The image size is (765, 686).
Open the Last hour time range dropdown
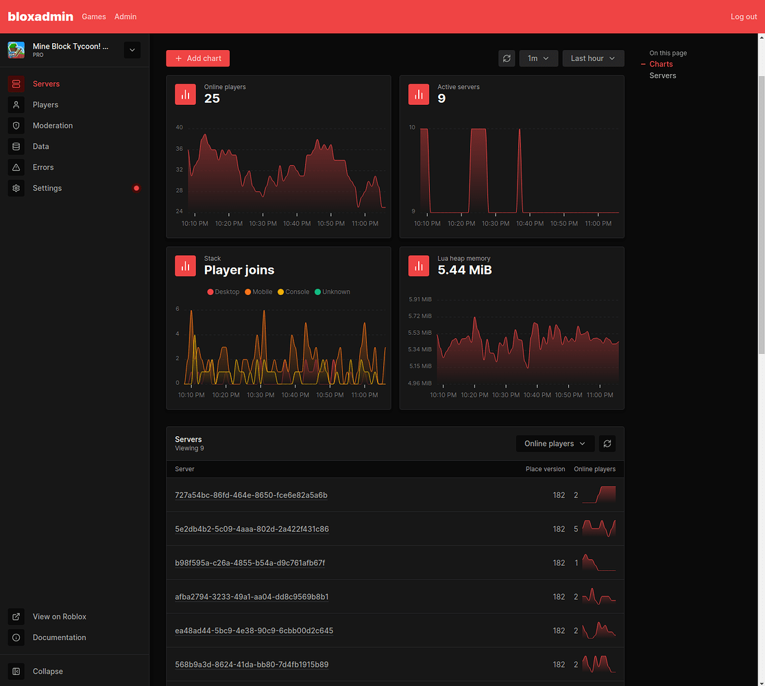pyautogui.click(x=592, y=58)
